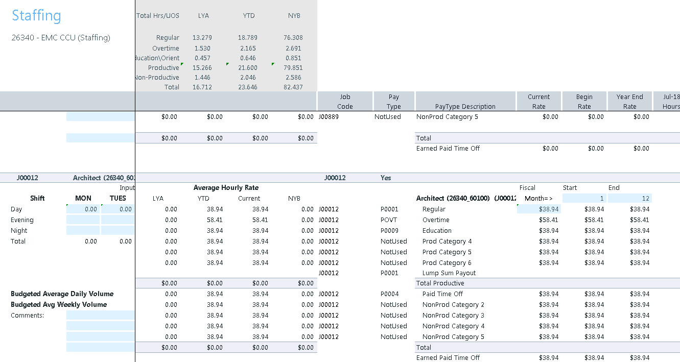The width and height of the screenshot is (680, 362).
Task: Click the 'Yes' value in J00012 header row
Action: pos(387,178)
